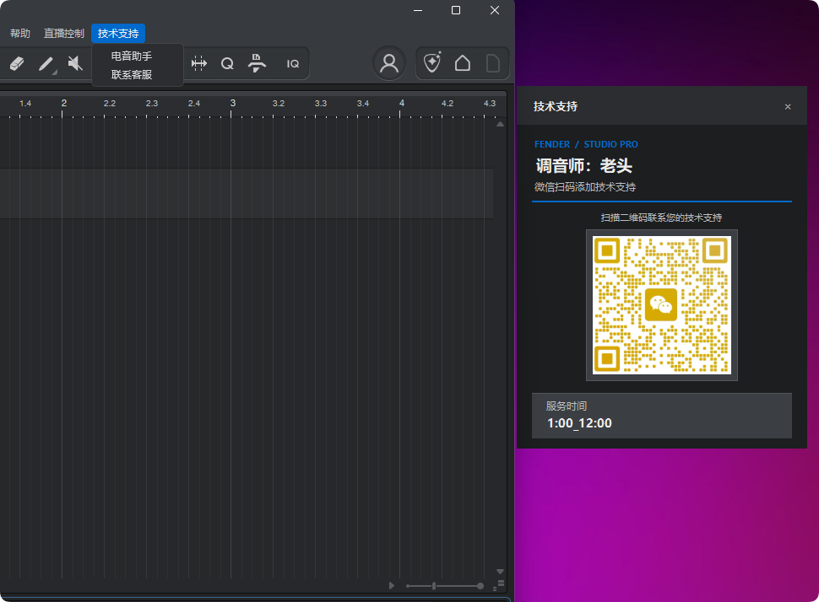Click the small play triangle near zoom slider
The image size is (819, 602).
coord(392,586)
